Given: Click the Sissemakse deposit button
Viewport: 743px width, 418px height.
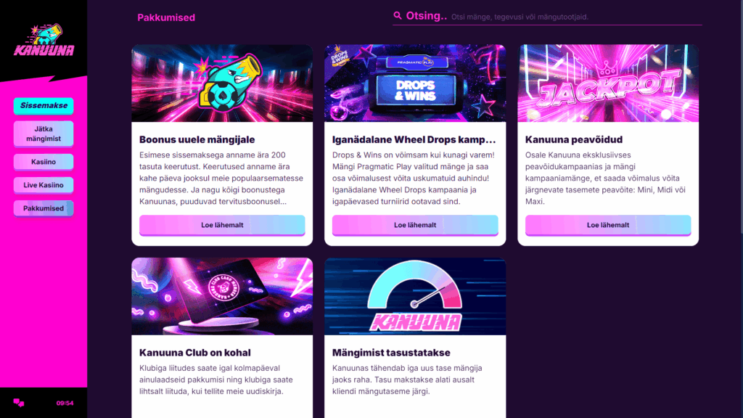Looking at the screenshot, I should 44,106.
